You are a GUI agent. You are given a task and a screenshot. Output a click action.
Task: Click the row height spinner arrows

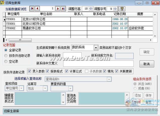point(91,9)
